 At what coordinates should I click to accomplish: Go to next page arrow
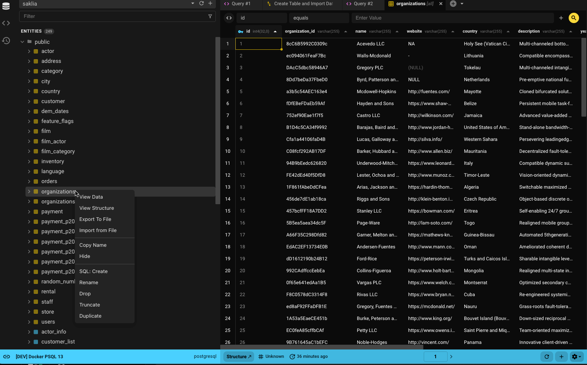click(451, 357)
